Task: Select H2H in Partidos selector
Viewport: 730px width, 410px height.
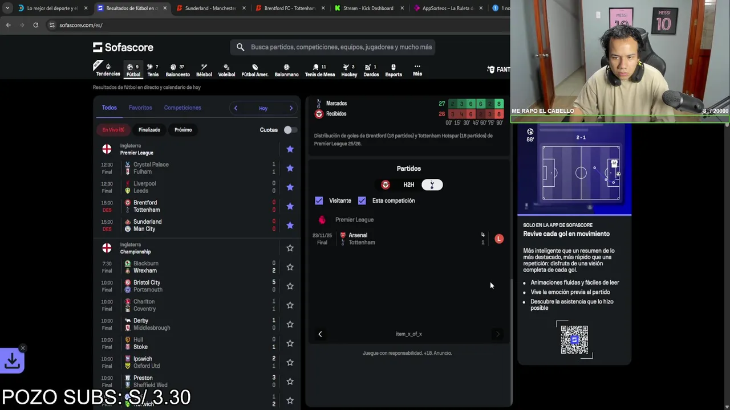Action: [x=408, y=184]
